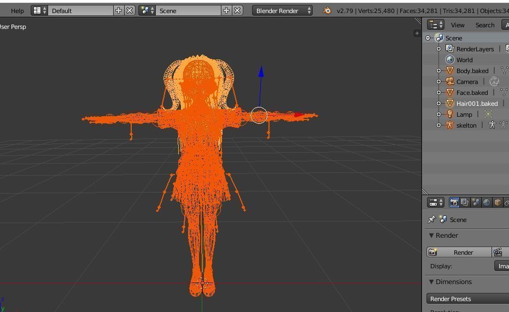The image size is (509, 312).
Task: Toggle the pin context icon
Action: point(431,219)
